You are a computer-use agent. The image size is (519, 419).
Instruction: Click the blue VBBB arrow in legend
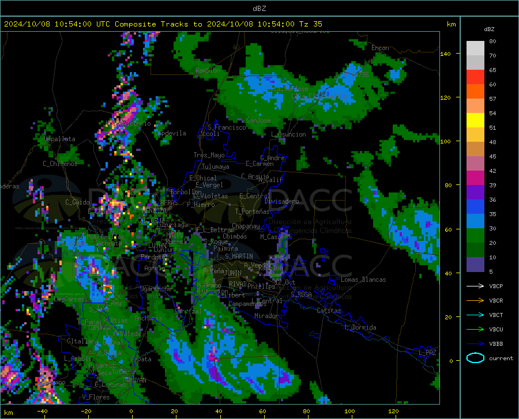point(475,344)
